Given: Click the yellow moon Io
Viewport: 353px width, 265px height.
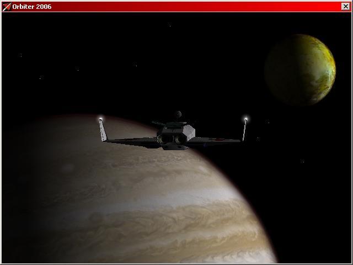Looking at the screenshot, I should tap(299, 70).
